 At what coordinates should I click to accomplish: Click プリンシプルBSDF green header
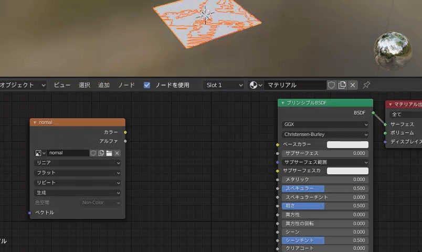point(325,103)
